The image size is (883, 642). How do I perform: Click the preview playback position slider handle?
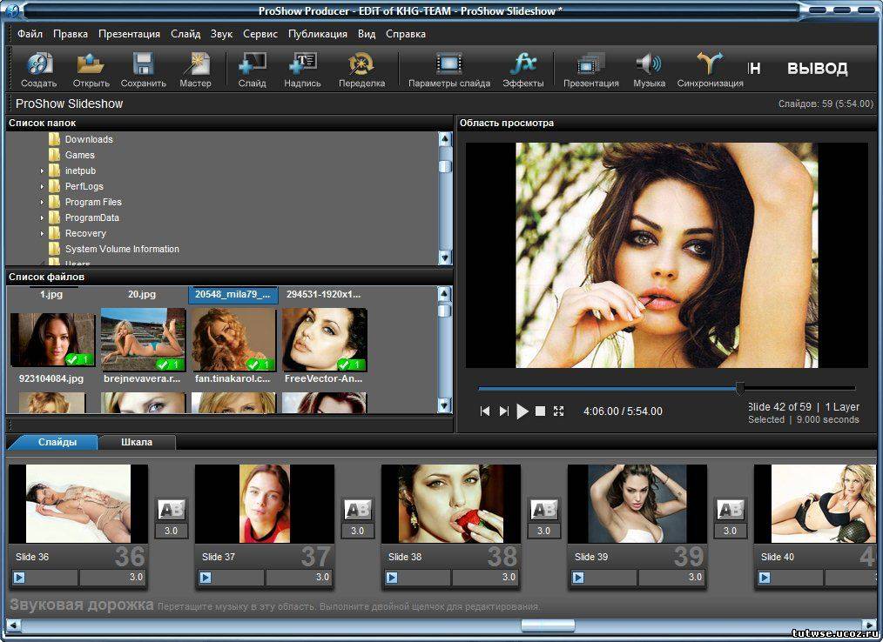pos(740,388)
